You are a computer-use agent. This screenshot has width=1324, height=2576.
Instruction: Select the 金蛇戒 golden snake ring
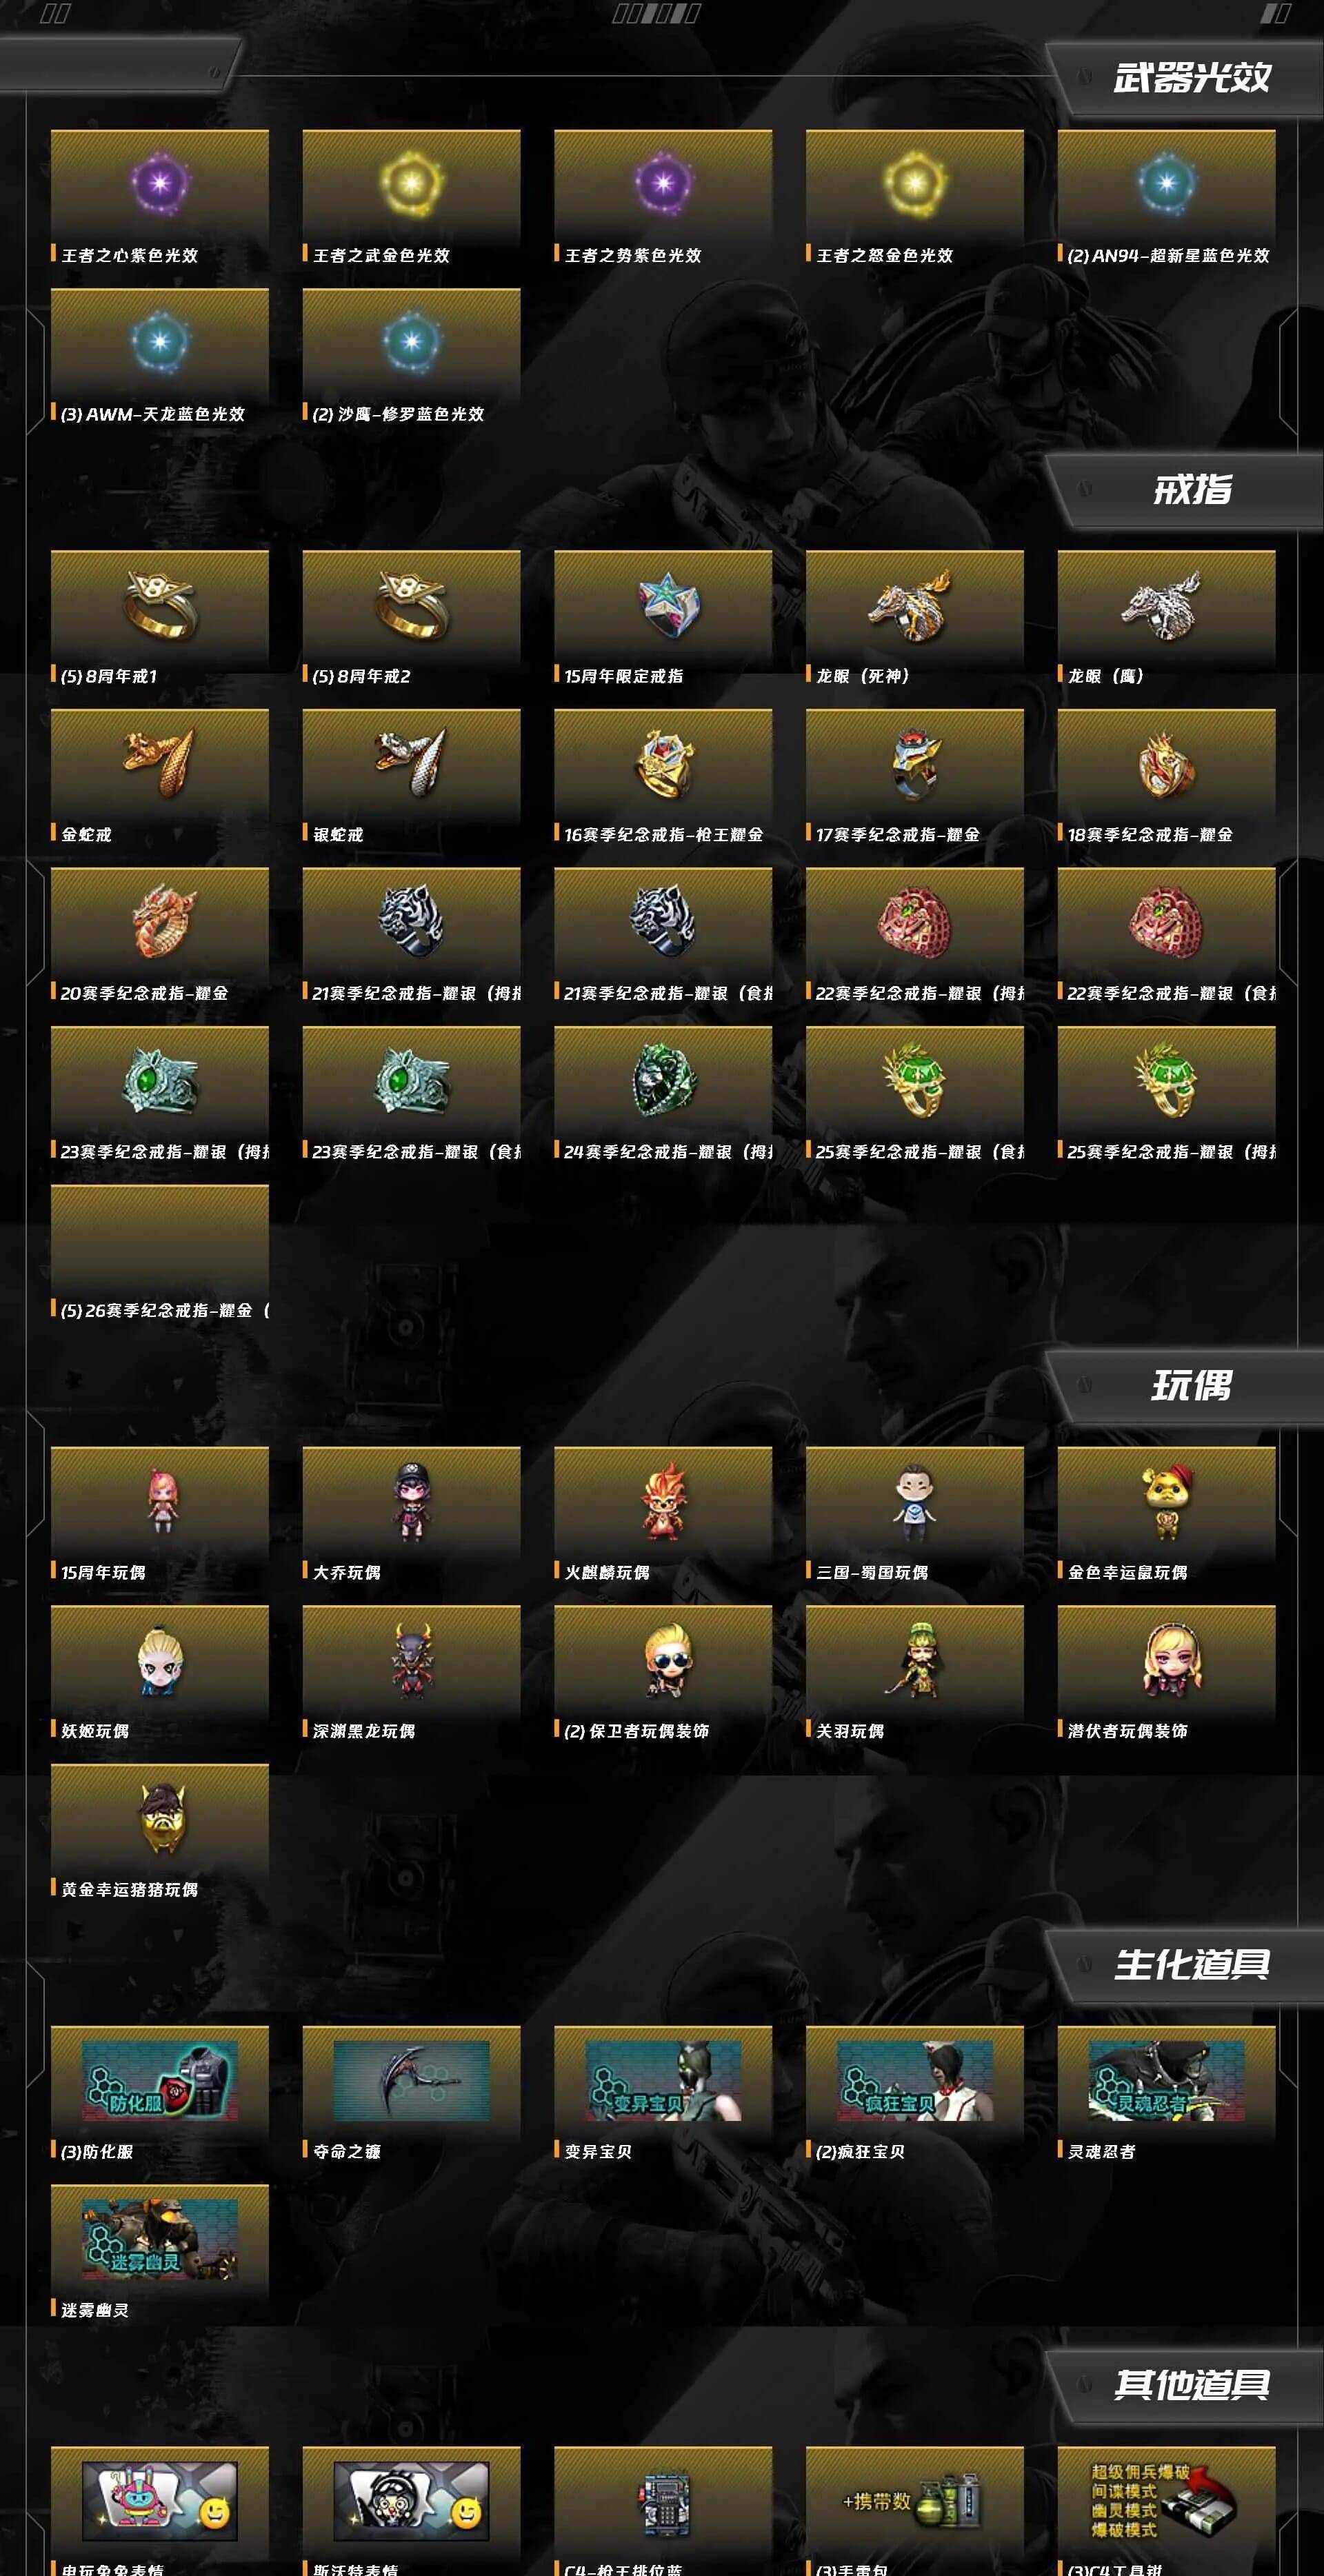(x=160, y=777)
